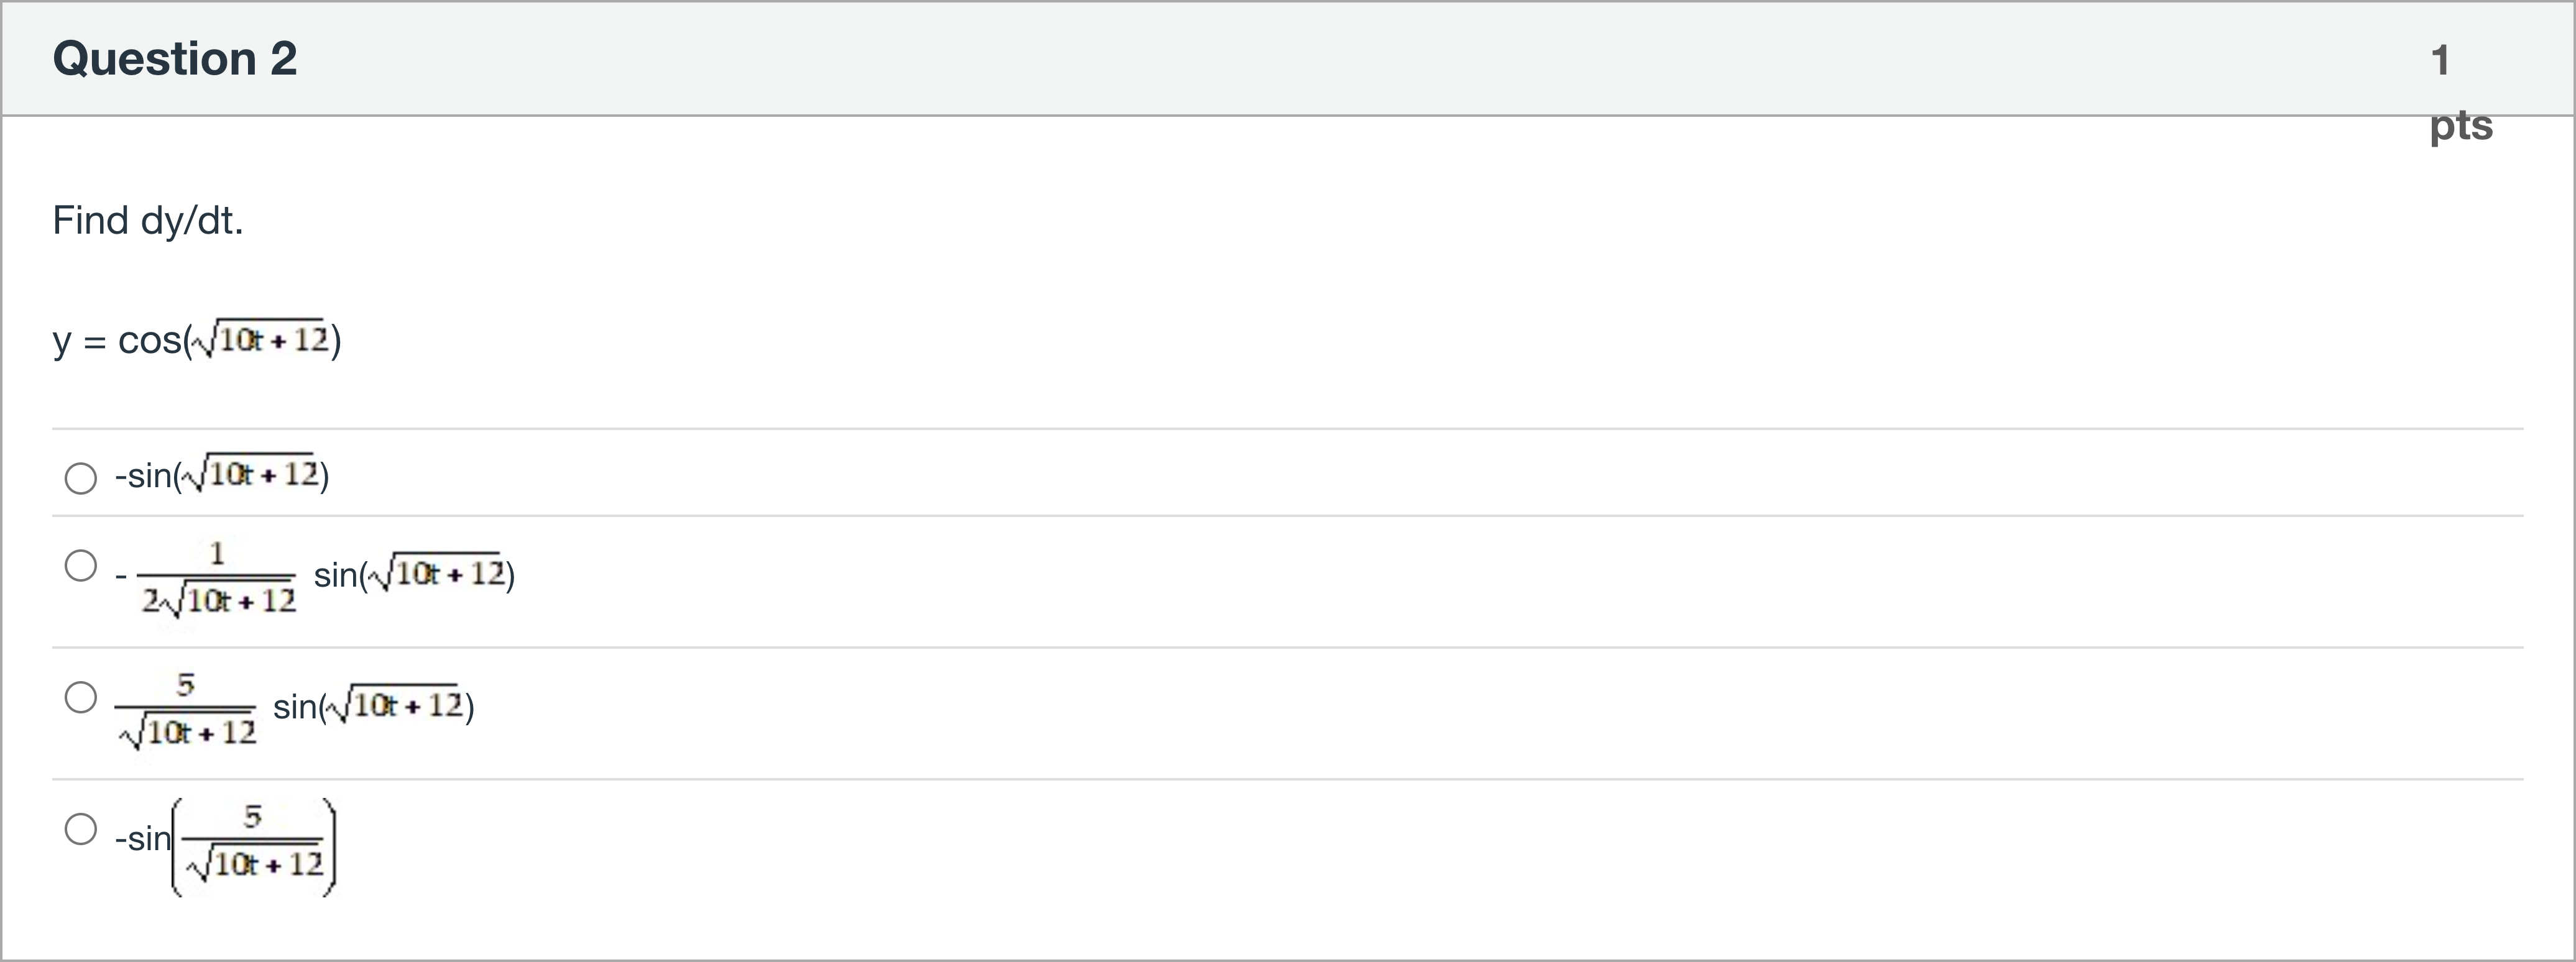Click sin(√(10t+12)) text in the third answer
This screenshot has width=2576, height=962.
pyautogui.click(x=373, y=706)
